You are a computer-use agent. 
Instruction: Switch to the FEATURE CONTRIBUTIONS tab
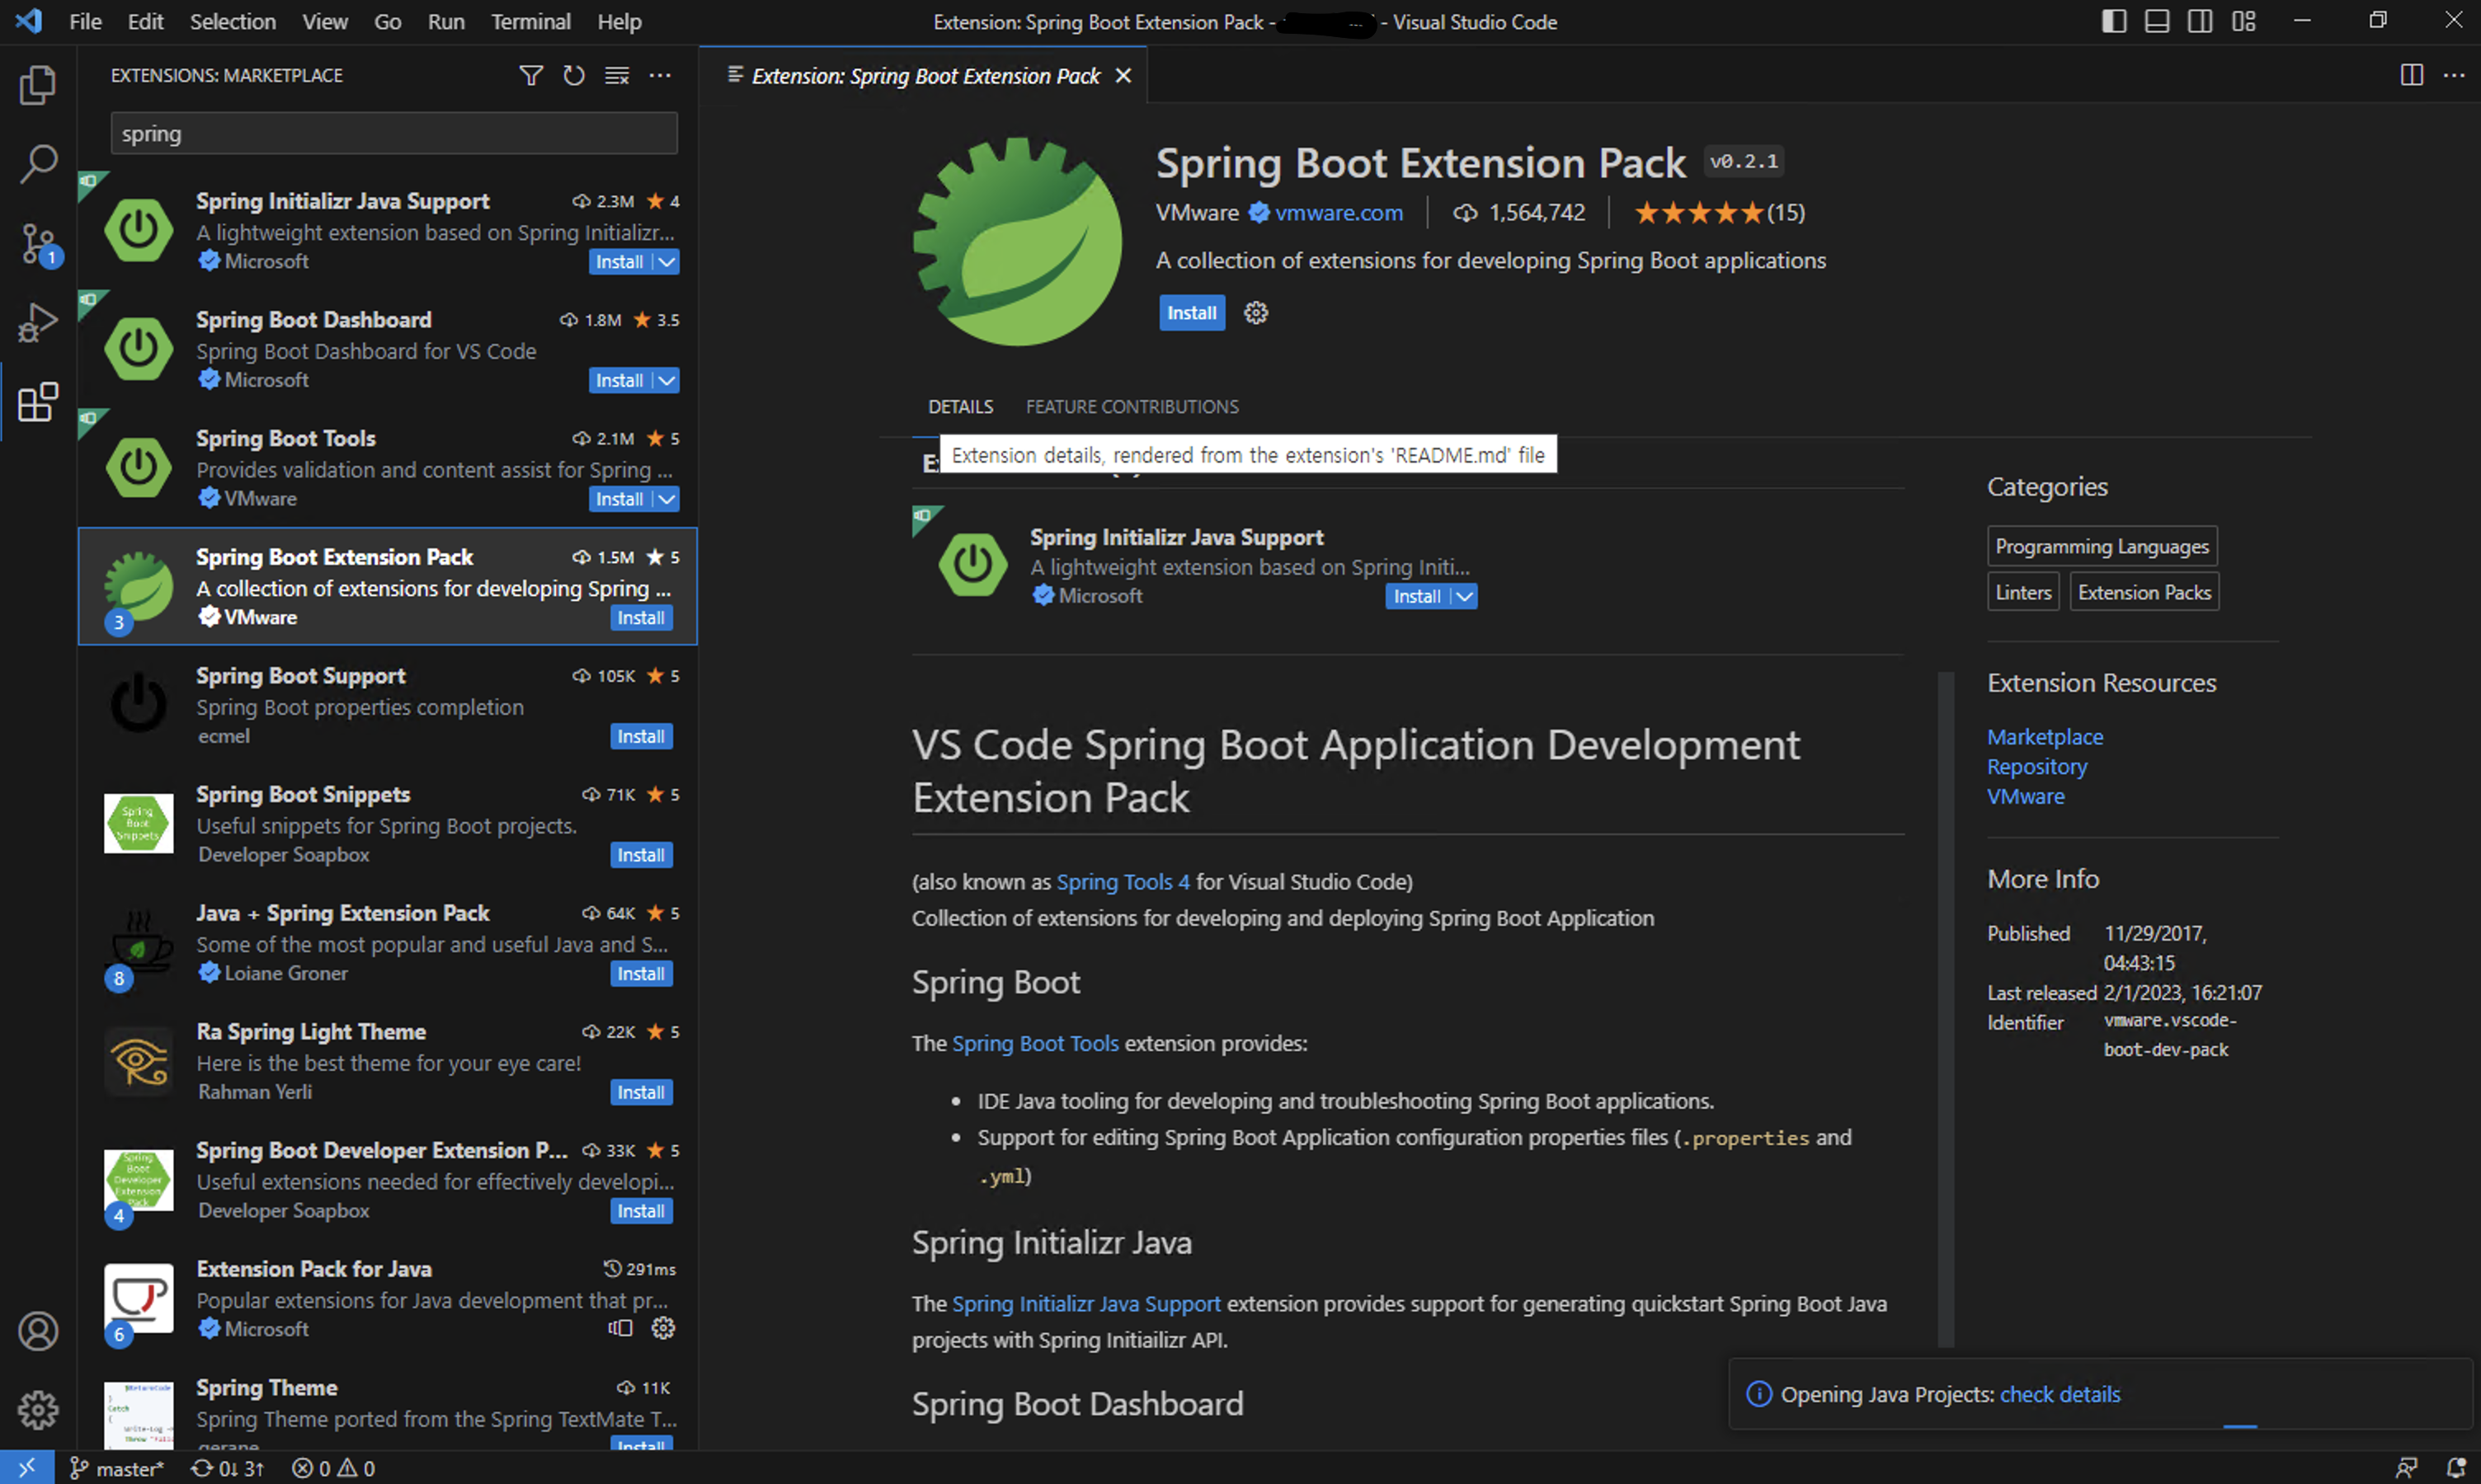pos(1132,407)
